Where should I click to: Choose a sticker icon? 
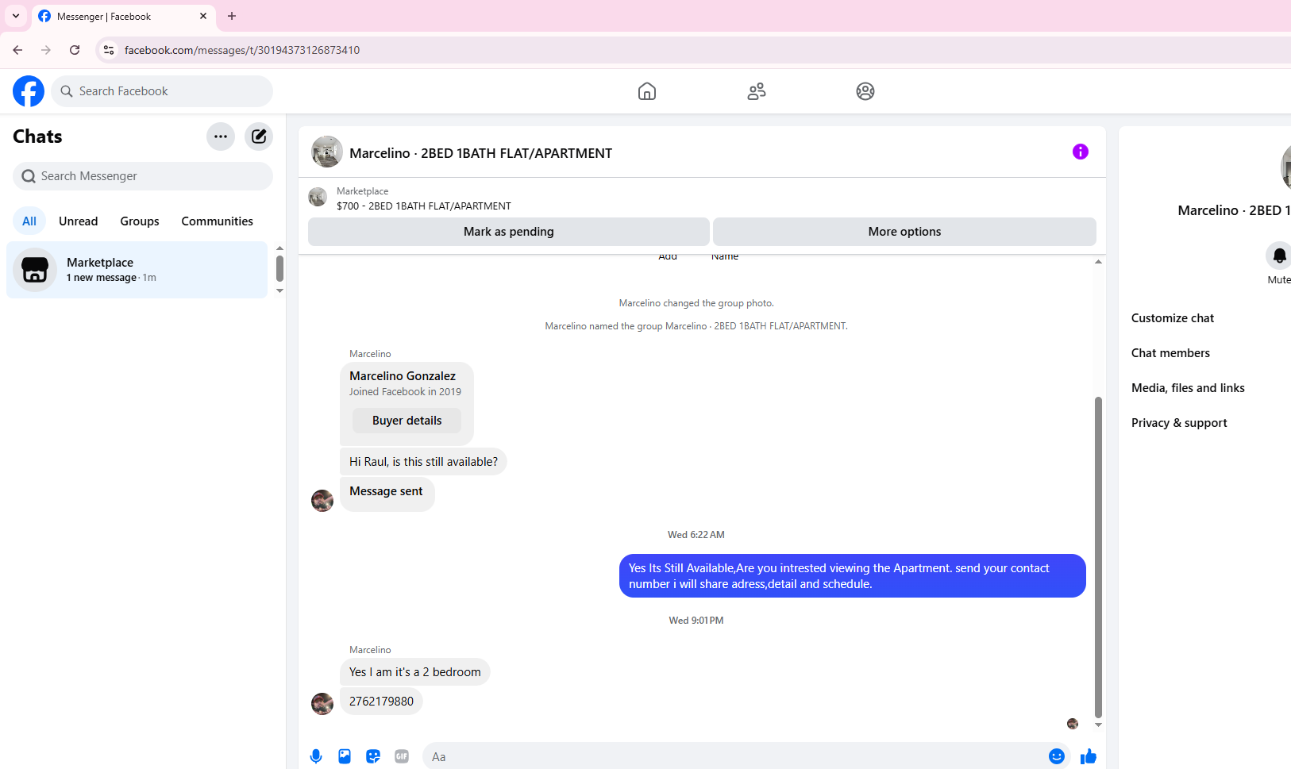373,756
